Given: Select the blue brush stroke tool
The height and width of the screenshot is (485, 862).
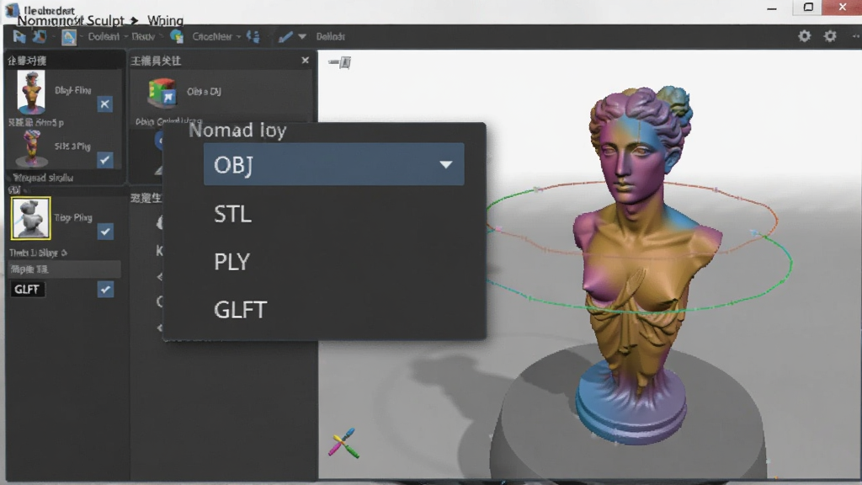Looking at the screenshot, I should click(x=285, y=37).
